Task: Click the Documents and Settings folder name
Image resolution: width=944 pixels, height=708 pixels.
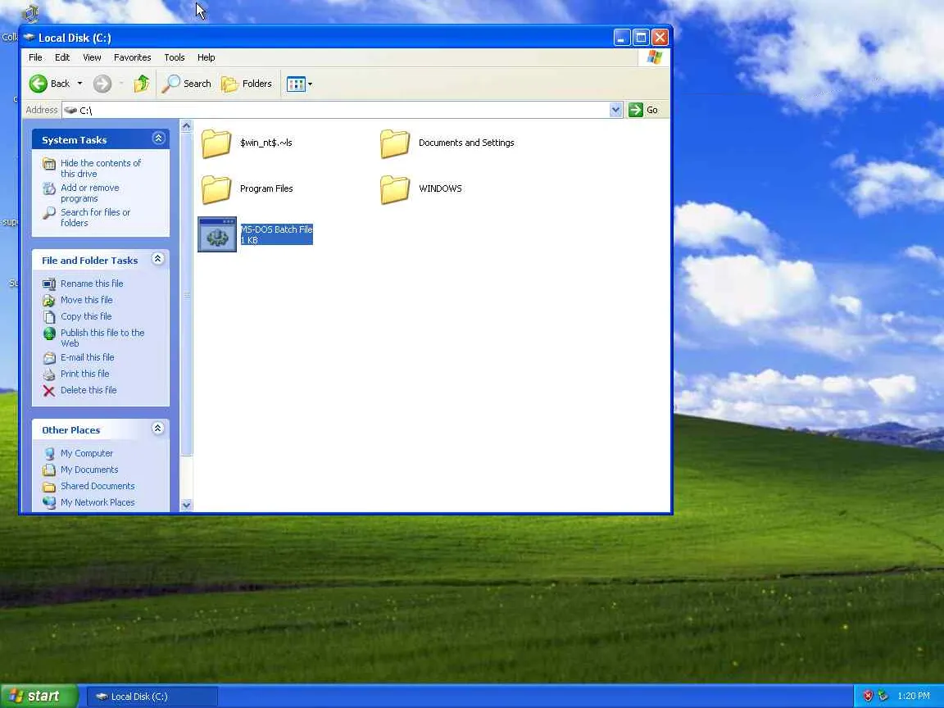Action: point(466,143)
